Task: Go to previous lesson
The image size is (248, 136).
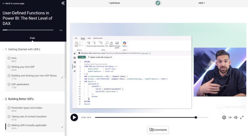Action: point(114,3)
